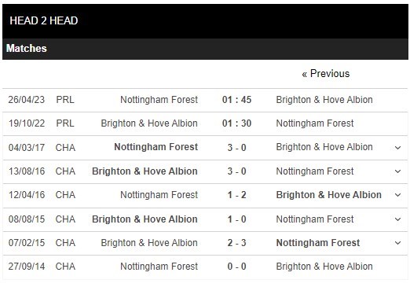Click PRL league label on 26/04/23 row

click(65, 100)
